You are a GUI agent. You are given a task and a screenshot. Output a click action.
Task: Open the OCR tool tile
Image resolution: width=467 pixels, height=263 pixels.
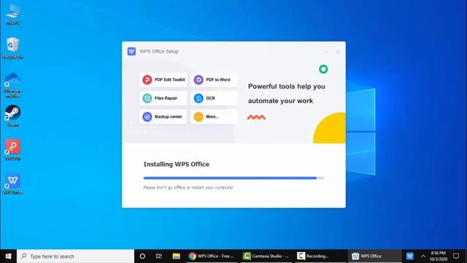tap(215, 98)
